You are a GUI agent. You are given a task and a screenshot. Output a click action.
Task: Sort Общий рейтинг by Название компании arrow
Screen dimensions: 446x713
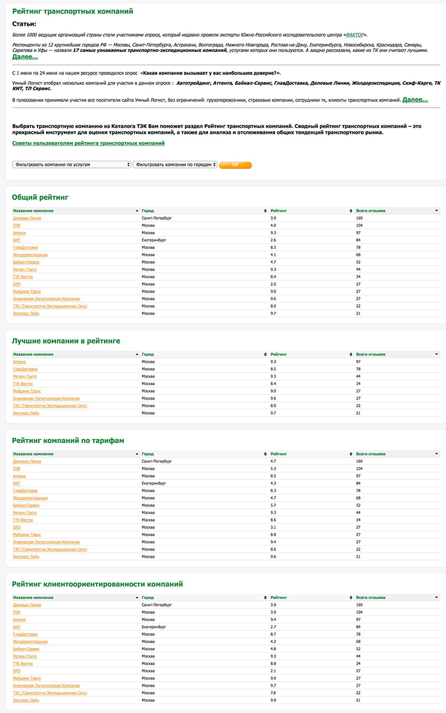point(137,211)
